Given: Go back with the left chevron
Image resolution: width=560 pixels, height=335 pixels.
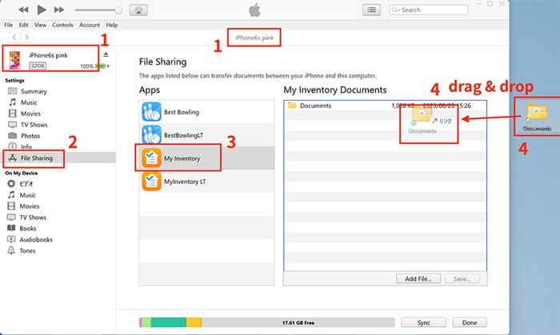Looking at the screenshot, I should coord(14,37).
